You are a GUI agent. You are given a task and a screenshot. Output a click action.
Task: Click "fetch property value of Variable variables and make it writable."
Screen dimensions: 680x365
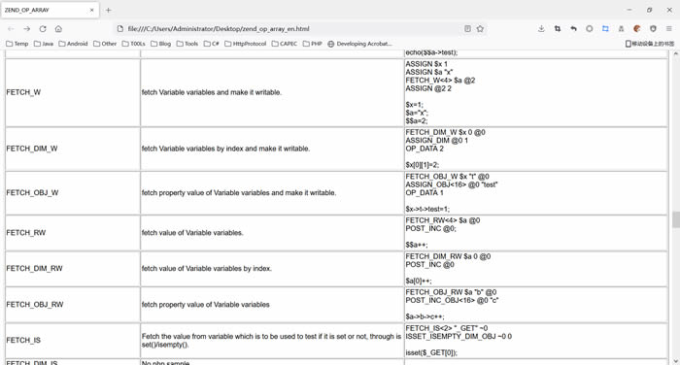click(239, 193)
